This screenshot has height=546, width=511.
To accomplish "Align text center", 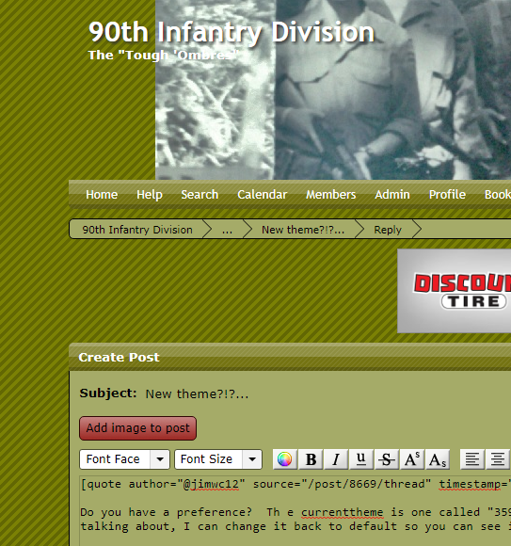I will tap(498, 459).
